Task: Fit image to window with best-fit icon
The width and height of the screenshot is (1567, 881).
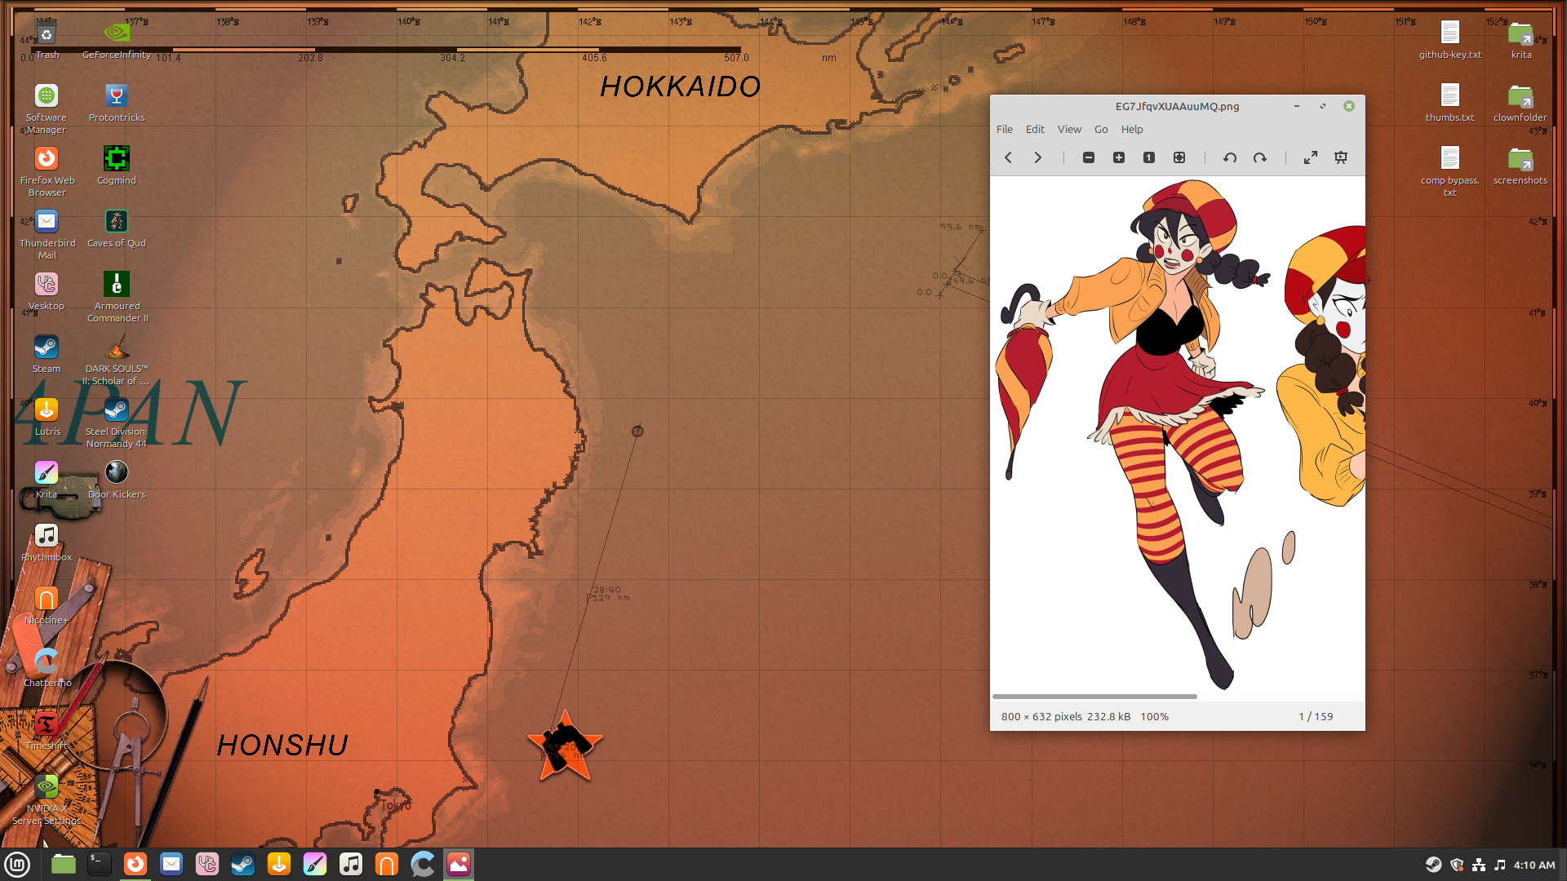Action: point(1179,157)
